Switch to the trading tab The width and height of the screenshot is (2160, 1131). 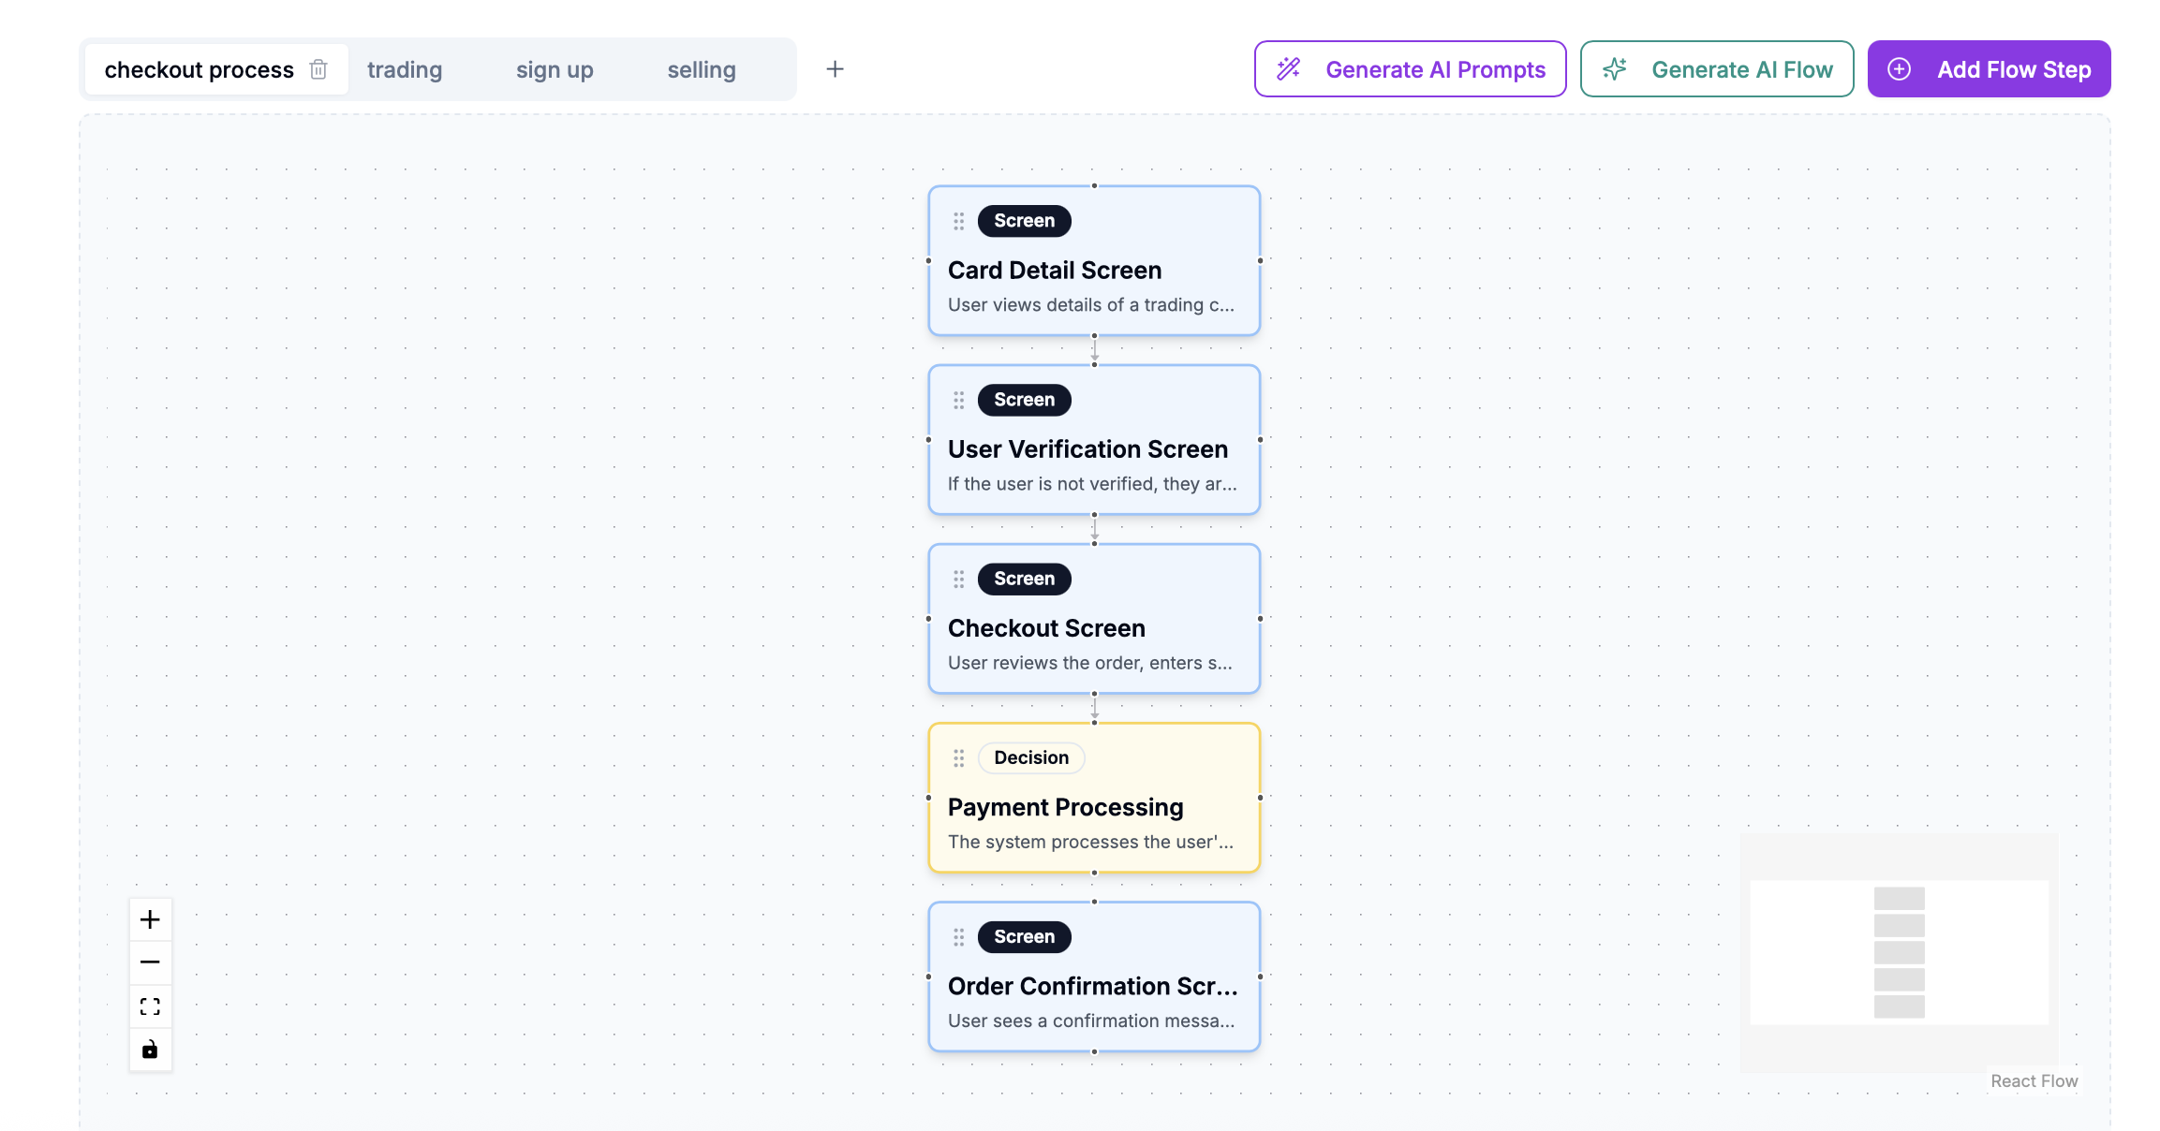point(405,69)
